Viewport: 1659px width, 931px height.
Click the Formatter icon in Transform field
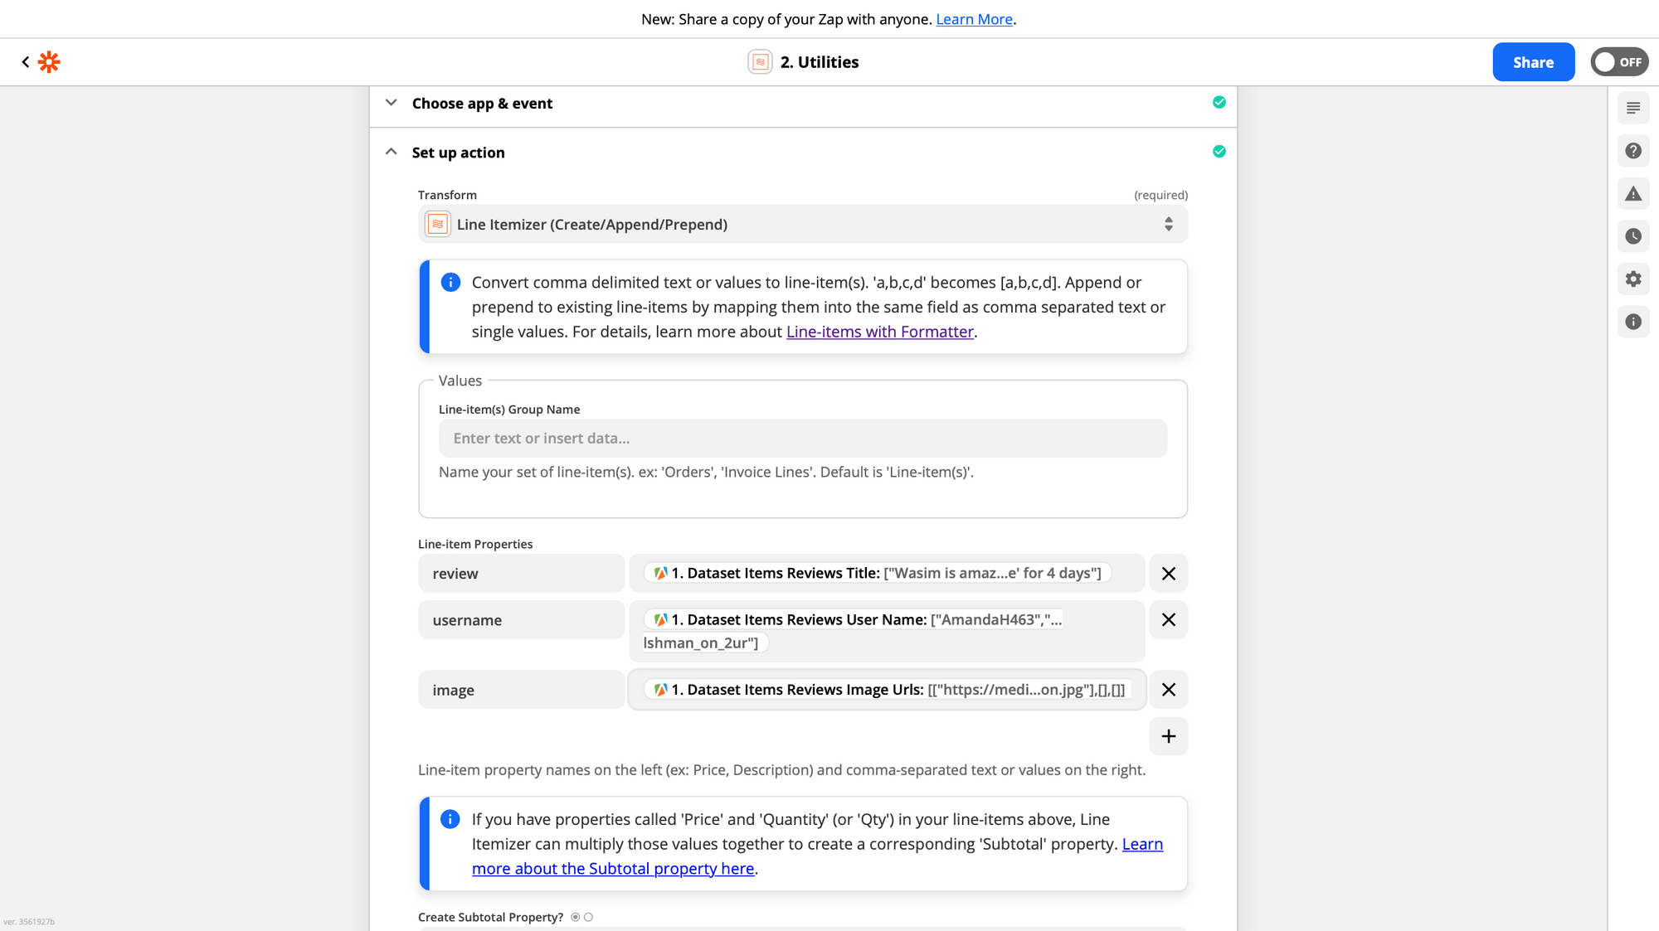click(438, 225)
